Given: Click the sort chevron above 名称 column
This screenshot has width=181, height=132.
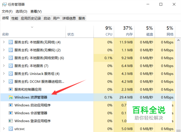Looking at the screenshot, I should [x=32, y=27].
